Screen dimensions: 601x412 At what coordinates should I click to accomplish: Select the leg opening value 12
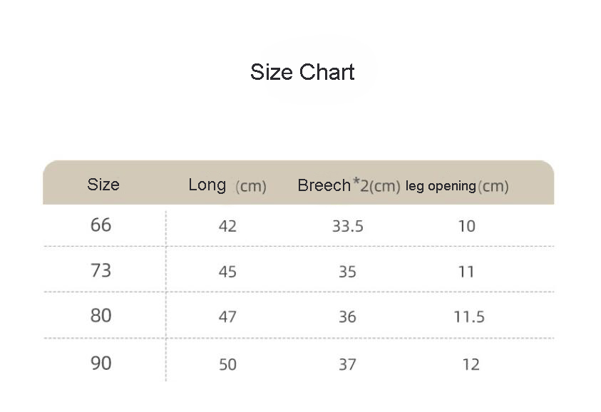pos(471,364)
